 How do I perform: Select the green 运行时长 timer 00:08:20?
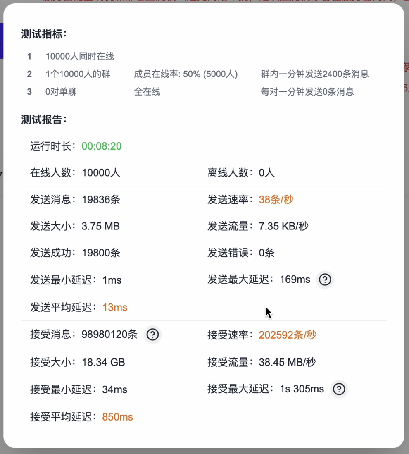click(x=101, y=146)
